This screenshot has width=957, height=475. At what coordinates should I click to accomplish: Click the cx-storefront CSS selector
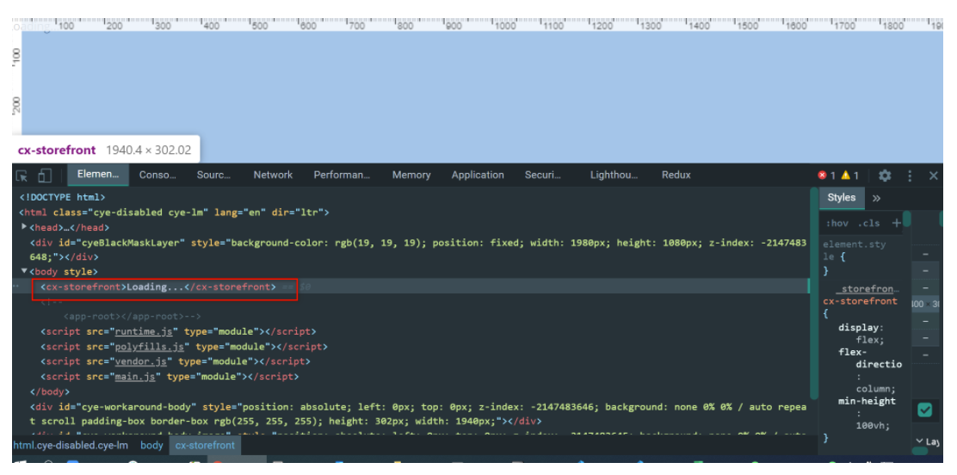point(860,301)
